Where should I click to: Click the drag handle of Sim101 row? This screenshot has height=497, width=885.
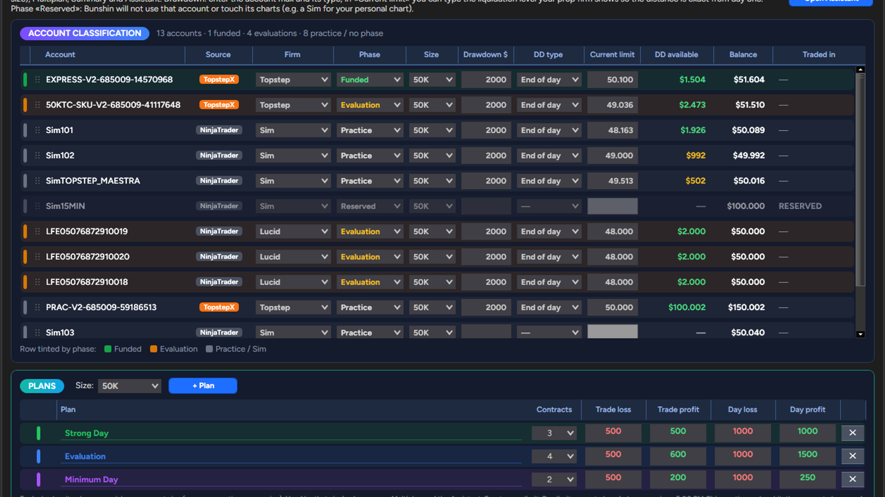click(x=37, y=130)
